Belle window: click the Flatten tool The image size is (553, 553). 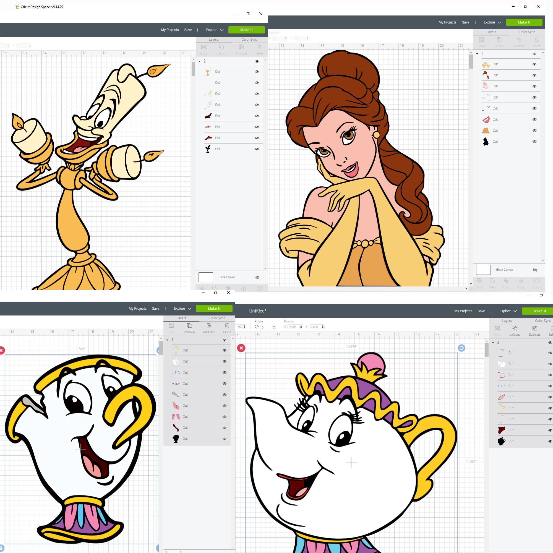[x=521, y=281]
